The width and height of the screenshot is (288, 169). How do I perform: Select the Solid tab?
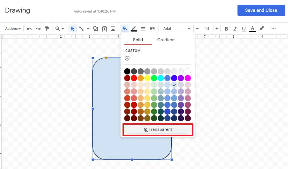point(138,40)
